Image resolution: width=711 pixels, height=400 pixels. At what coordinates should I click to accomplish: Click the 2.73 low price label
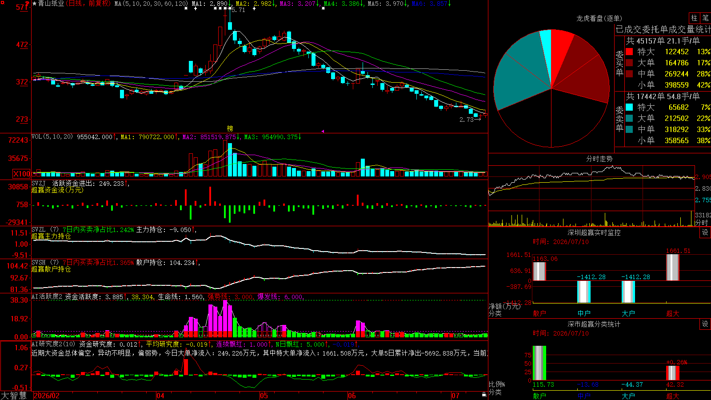466,120
